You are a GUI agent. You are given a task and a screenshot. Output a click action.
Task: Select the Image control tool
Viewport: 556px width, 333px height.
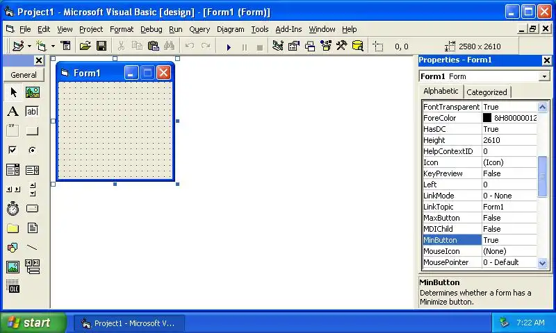click(x=13, y=267)
